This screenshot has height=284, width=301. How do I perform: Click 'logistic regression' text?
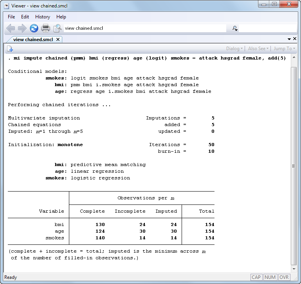(100, 178)
